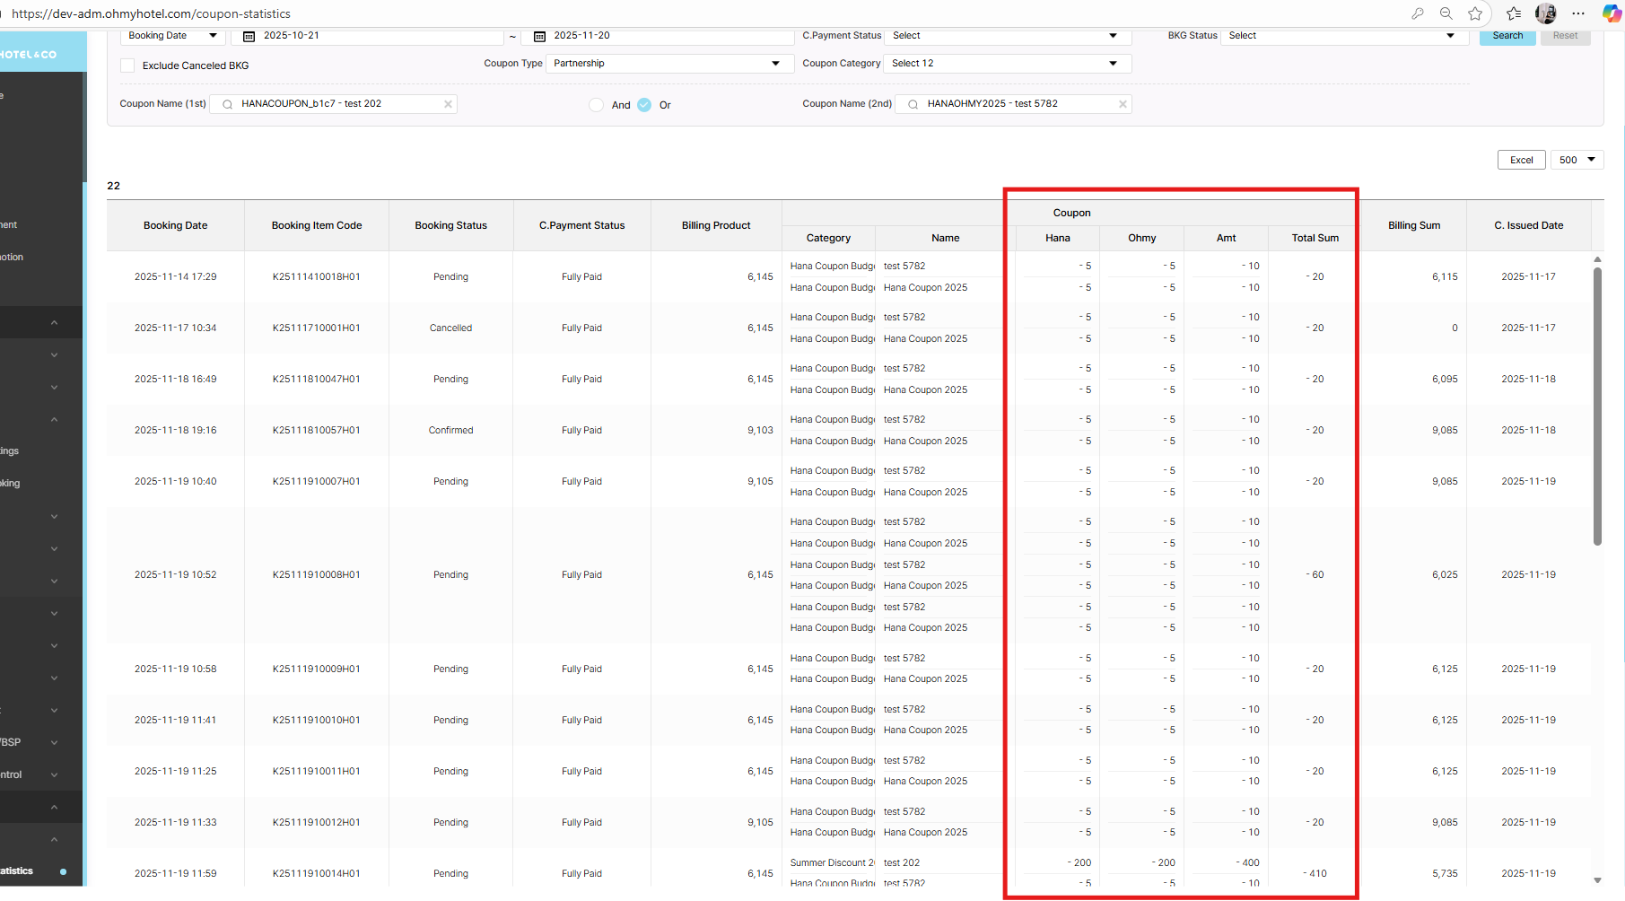Select the Or radio option
The height and width of the screenshot is (901, 1625).
point(644,105)
